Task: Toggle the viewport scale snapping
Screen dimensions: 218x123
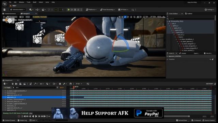Action: pos(151,17)
